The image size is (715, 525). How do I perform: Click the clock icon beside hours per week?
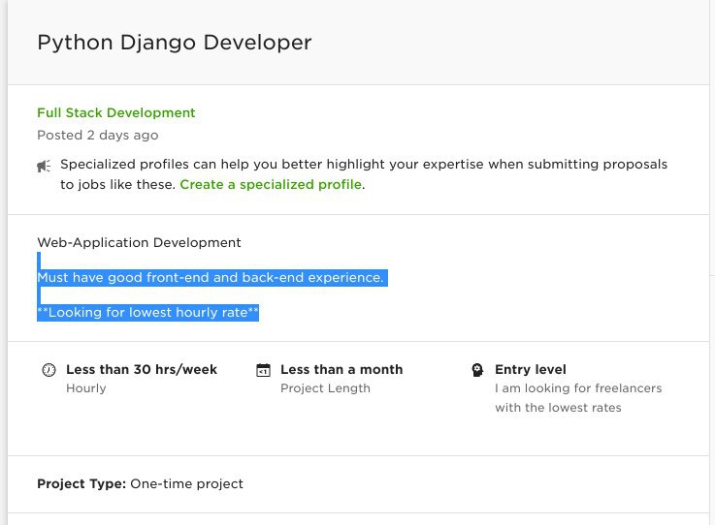49,370
